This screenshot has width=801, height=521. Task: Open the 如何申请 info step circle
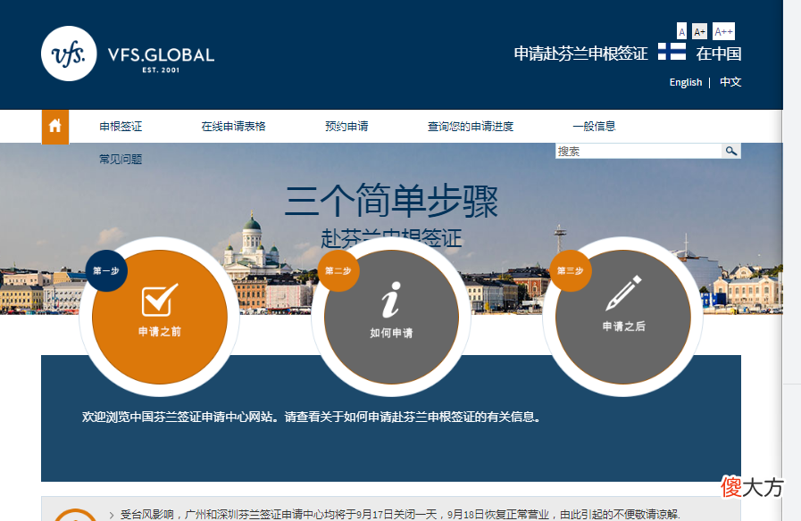coord(391,317)
